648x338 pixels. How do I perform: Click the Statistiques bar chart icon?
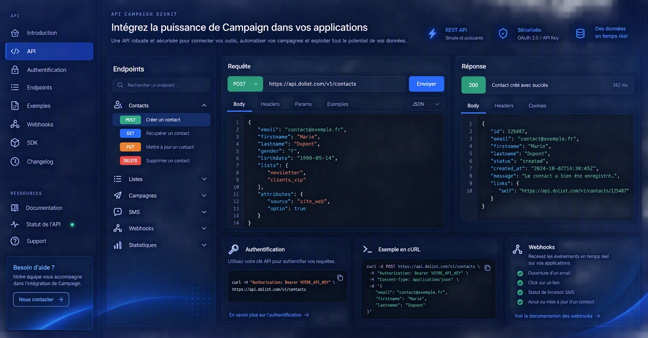click(118, 245)
